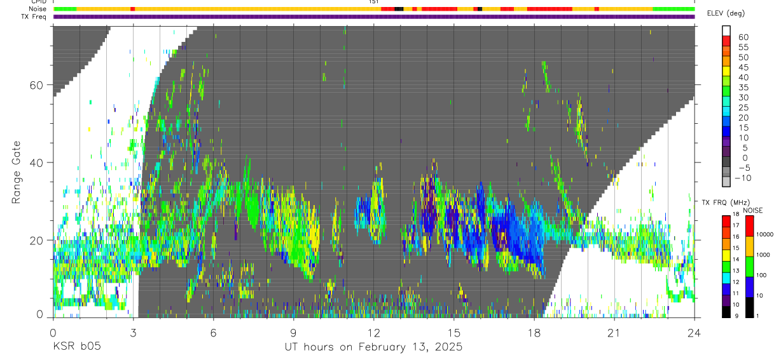Click the white top segment of the ELEV color bar
This screenshot has width=781, height=360.
click(x=726, y=30)
